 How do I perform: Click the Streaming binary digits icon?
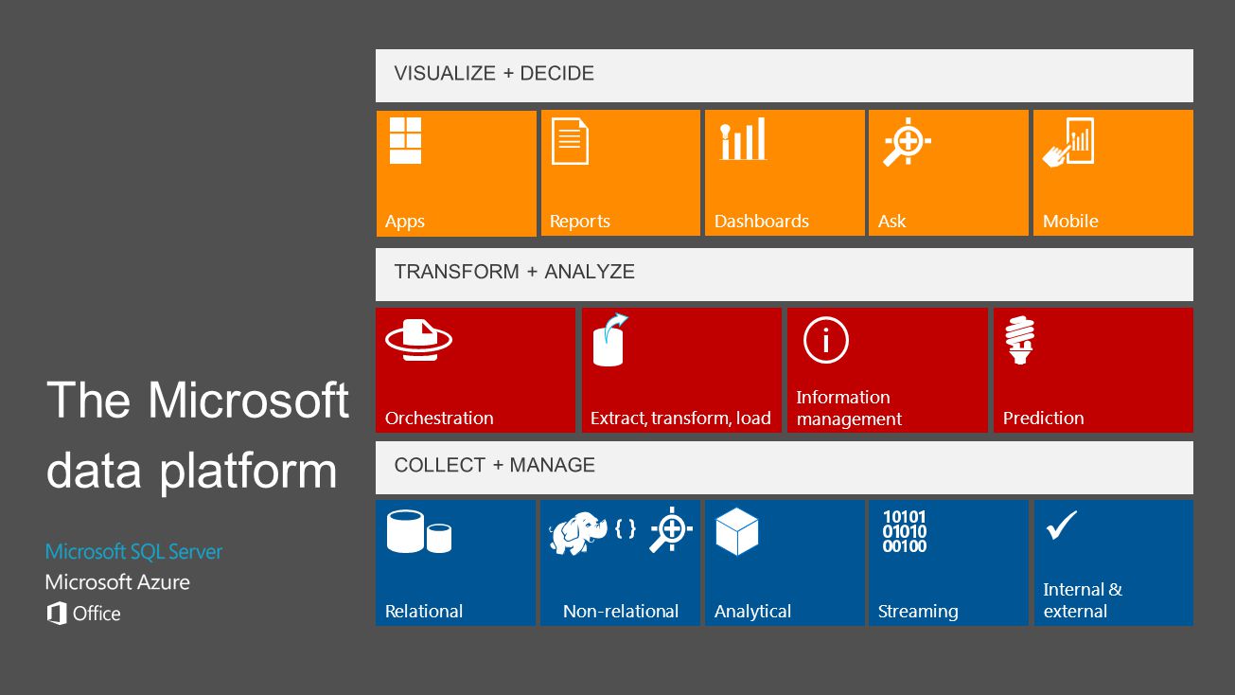[905, 531]
